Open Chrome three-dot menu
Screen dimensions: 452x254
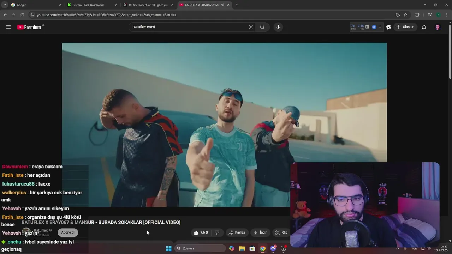447,15
